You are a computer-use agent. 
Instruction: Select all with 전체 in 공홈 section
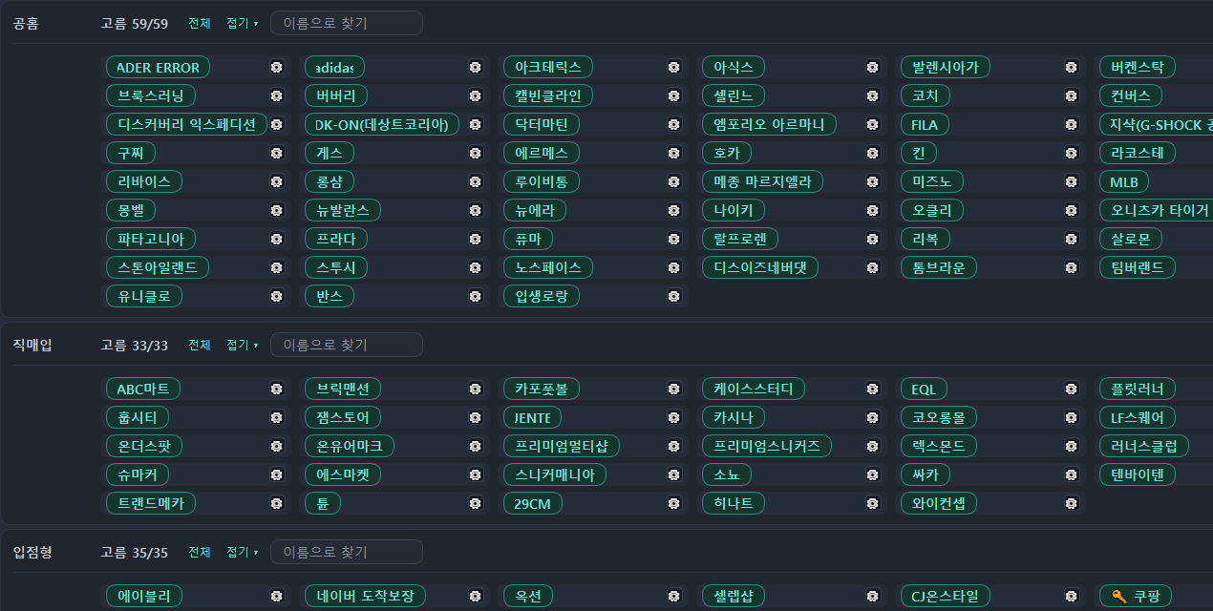coord(200,23)
